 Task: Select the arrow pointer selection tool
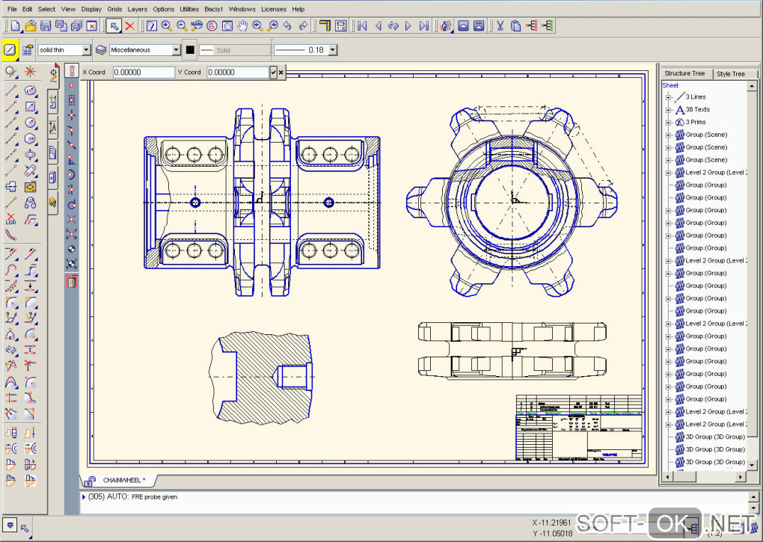(113, 26)
